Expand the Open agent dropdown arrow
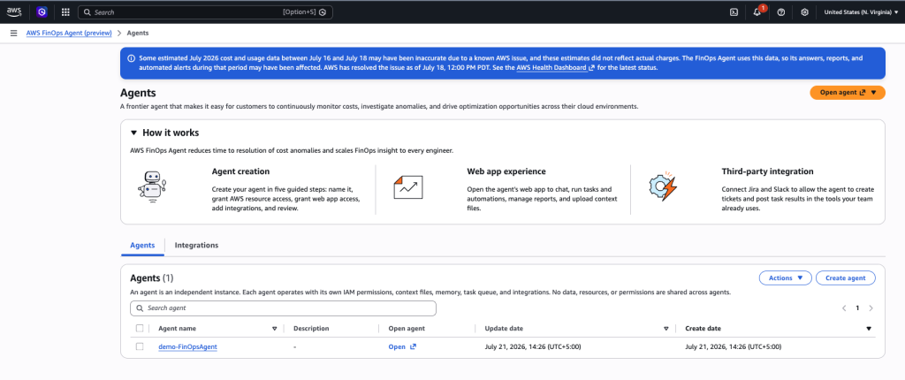905x380 pixels. point(874,93)
